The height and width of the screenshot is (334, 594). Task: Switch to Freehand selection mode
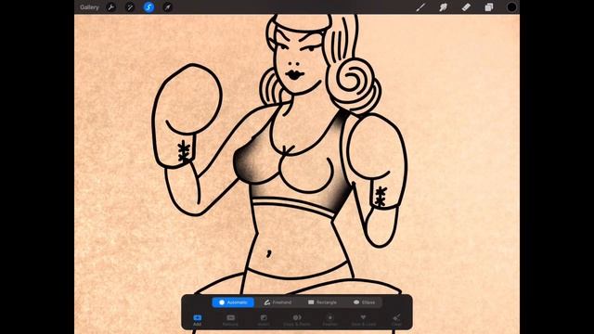[x=278, y=302]
